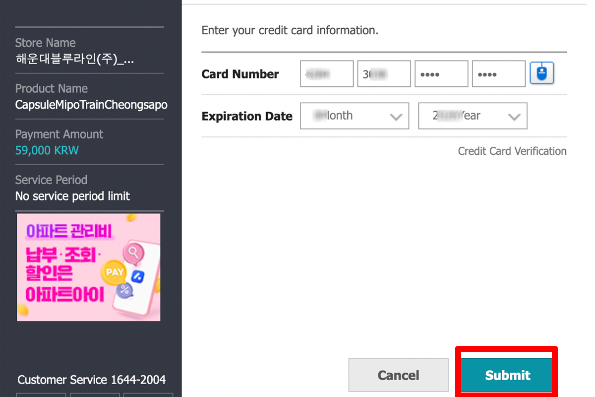The width and height of the screenshot is (595, 397).
Task: Open the Credit Card Verification link
Action: click(x=512, y=151)
